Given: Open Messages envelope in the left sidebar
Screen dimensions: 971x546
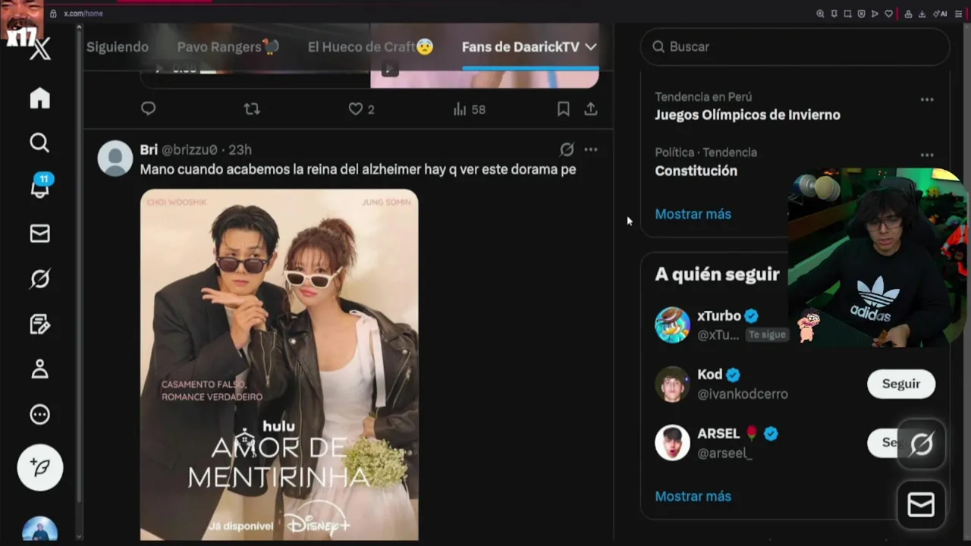Looking at the screenshot, I should pos(39,234).
